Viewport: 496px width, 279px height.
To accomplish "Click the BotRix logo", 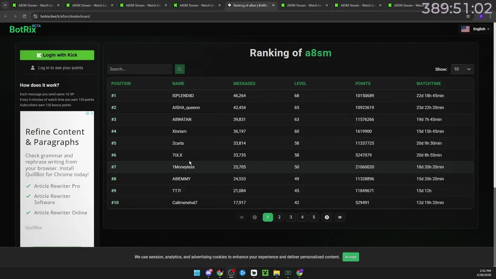I will click(25, 29).
